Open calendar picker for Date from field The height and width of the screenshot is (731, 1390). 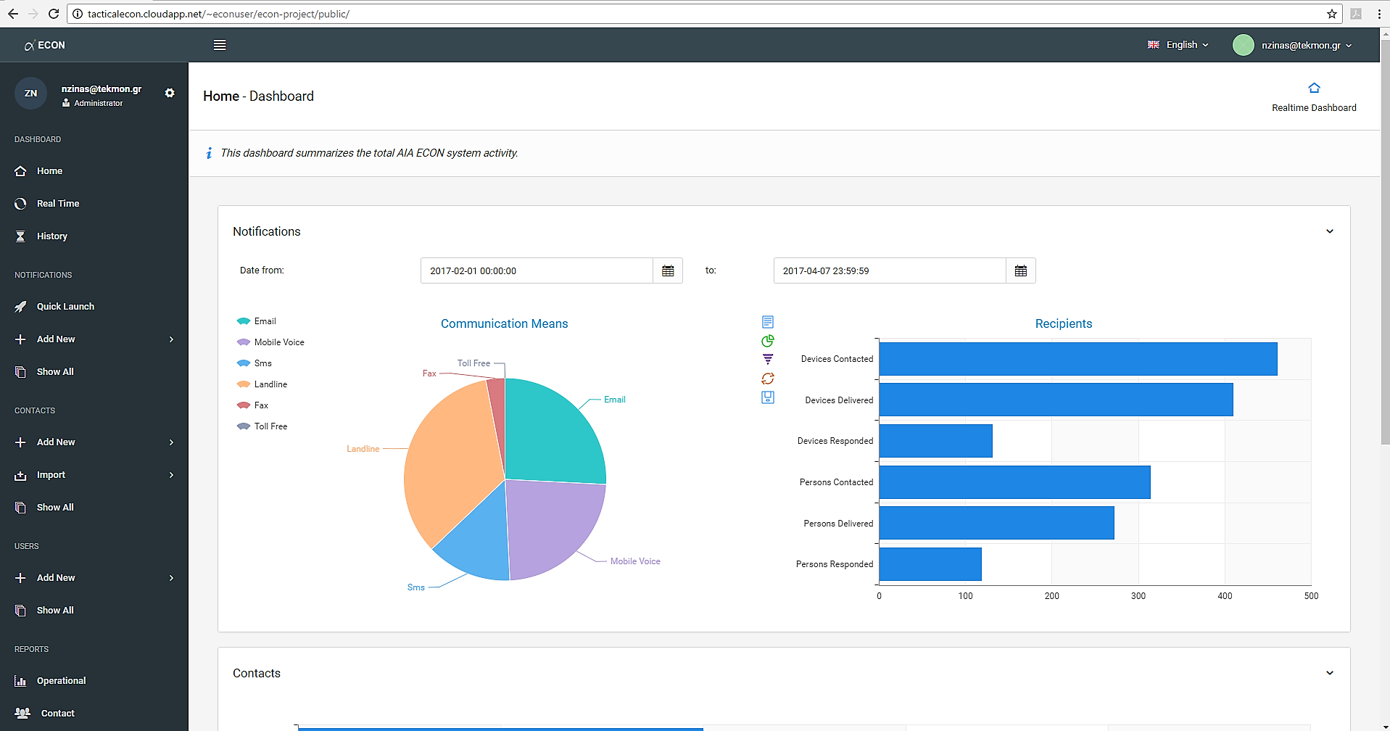tap(668, 270)
